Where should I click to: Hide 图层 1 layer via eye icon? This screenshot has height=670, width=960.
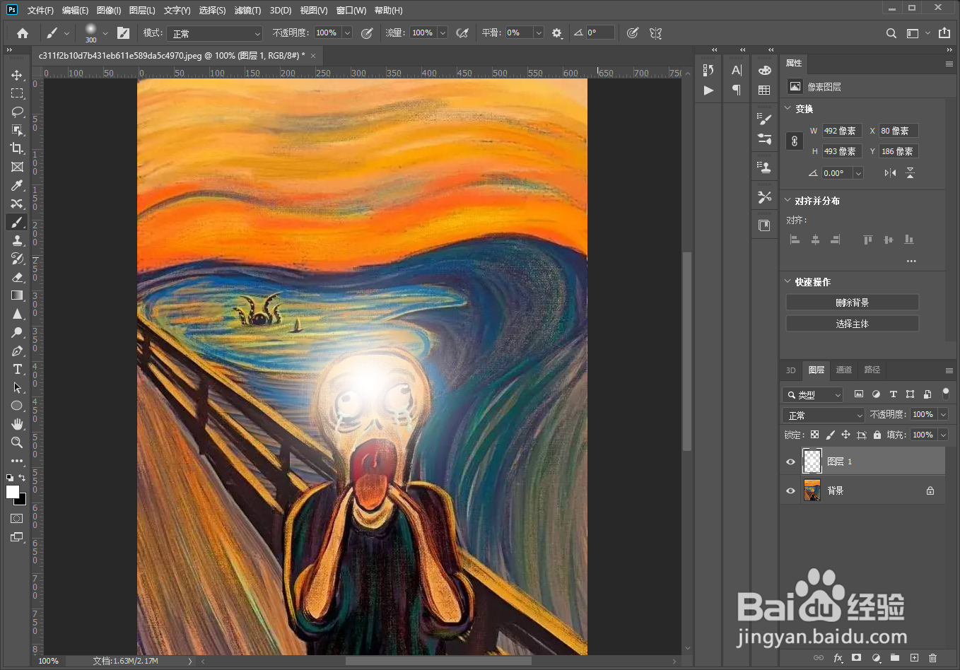point(790,462)
